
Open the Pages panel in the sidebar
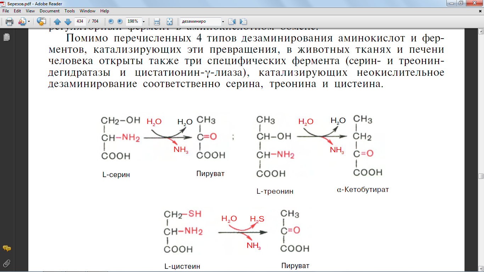6,37
